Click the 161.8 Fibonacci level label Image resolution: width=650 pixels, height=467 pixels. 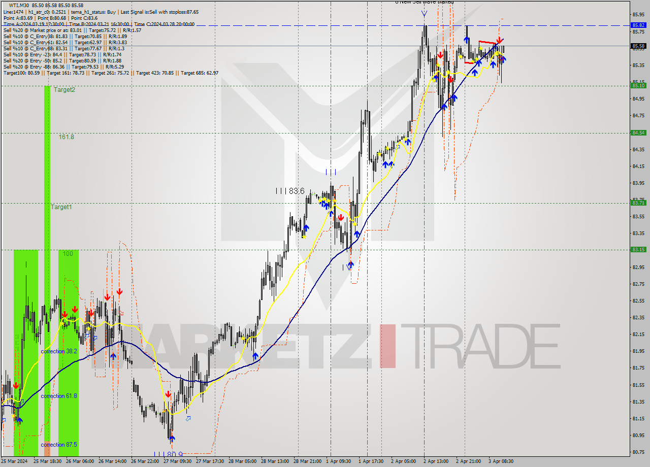66,137
